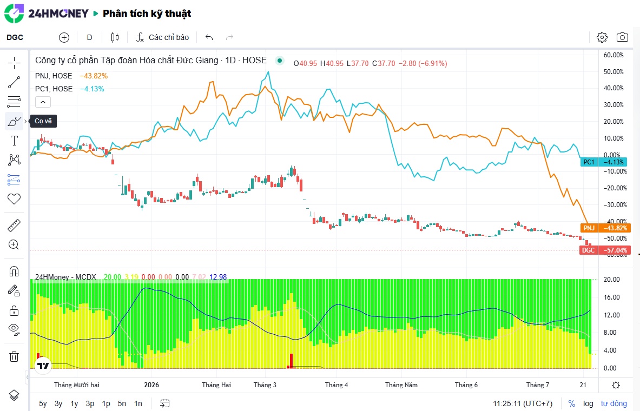Open the D timeframe interval dropdown
Screen dimensions: 640x411
[x=89, y=37]
